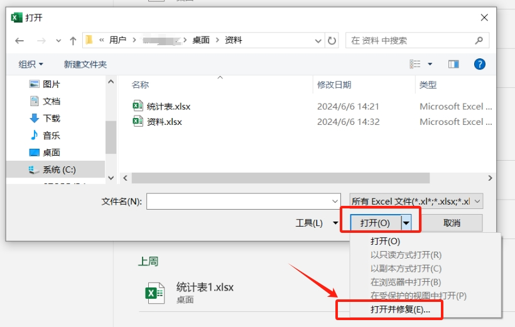Open the 所有 Excel 文件 type dropdown
Viewport: 515px width, 327px height.
point(416,201)
